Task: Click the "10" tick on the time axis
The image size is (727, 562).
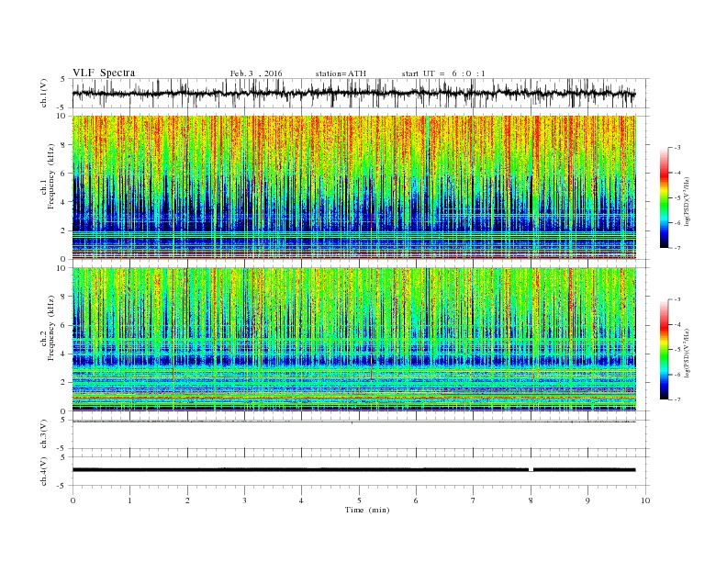Action: pyautogui.click(x=645, y=500)
